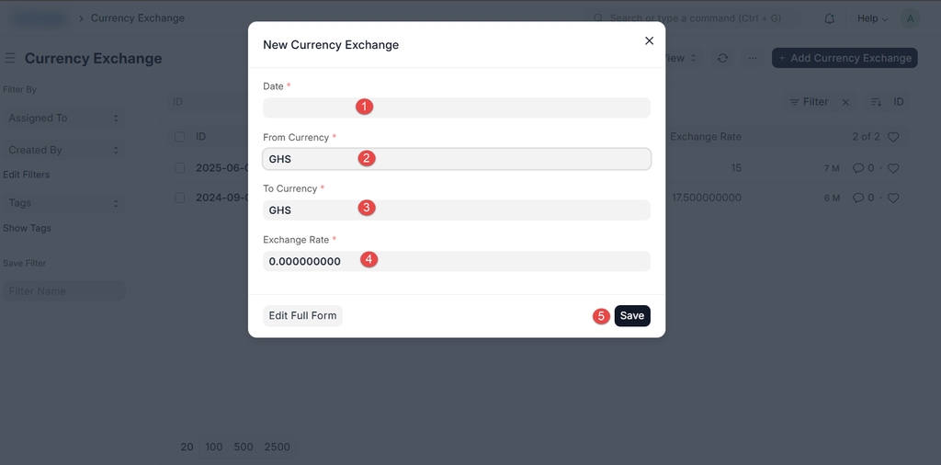Open the Help menu
Image resolution: width=941 pixels, height=465 pixels.
click(x=872, y=18)
